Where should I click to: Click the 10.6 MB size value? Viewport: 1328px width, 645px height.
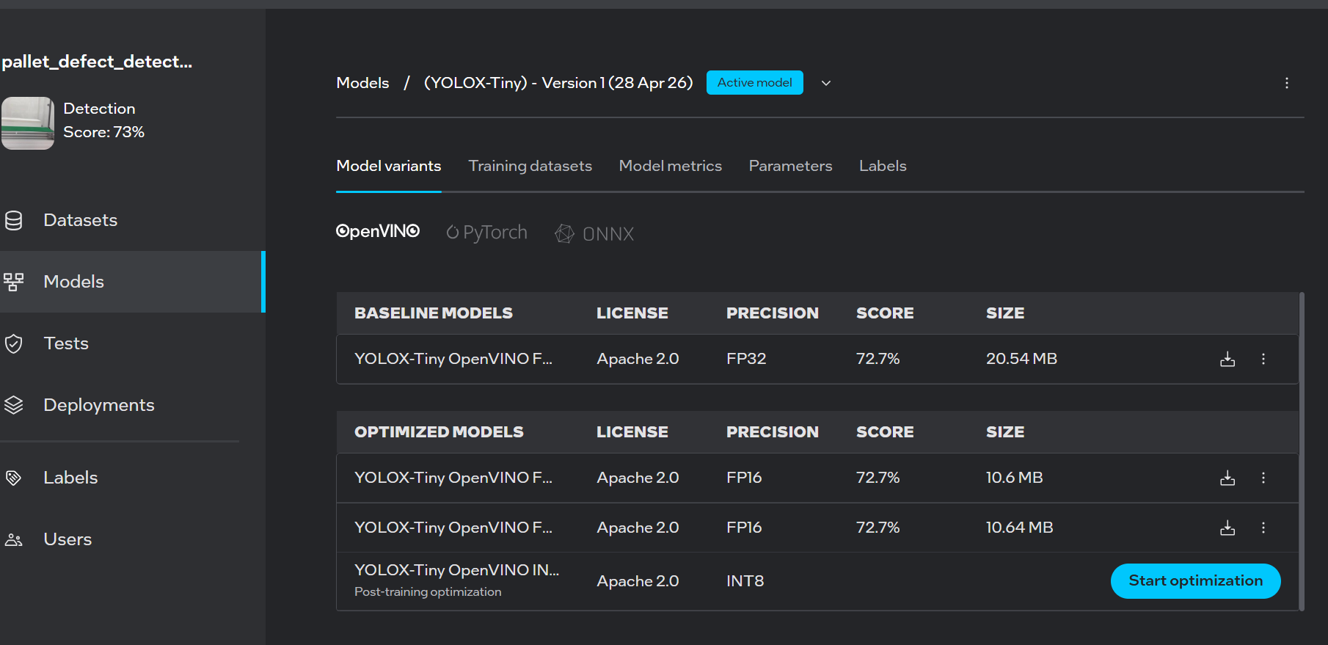[1014, 478]
